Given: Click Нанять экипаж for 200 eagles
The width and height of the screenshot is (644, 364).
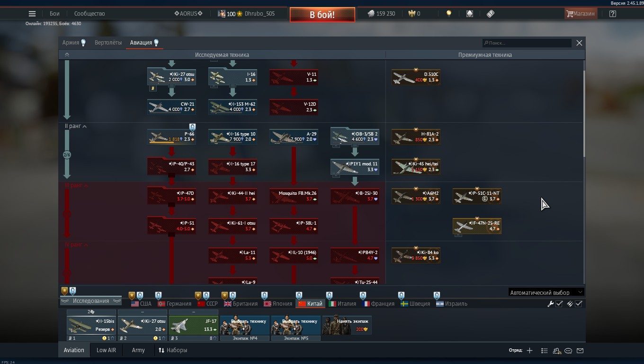Looking at the screenshot, I should coord(347,326).
